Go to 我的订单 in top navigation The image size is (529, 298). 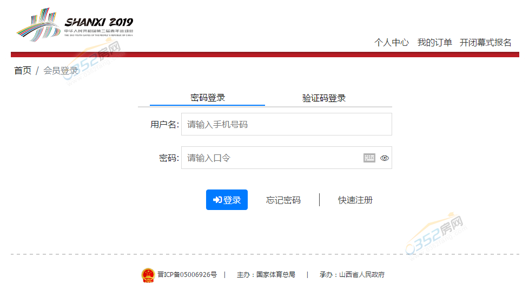click(434, 43)
